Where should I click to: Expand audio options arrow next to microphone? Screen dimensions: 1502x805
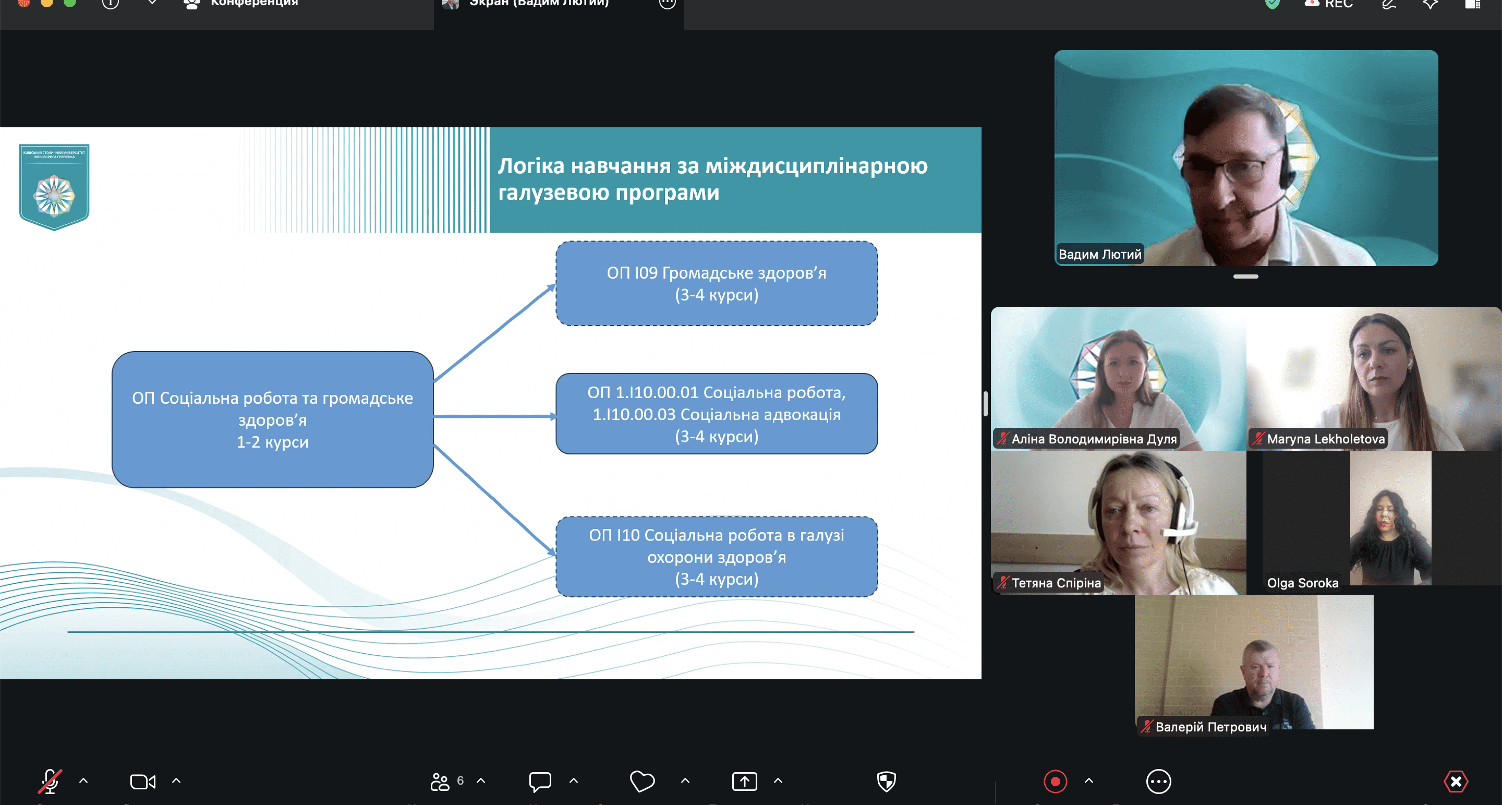pos(83,780)
